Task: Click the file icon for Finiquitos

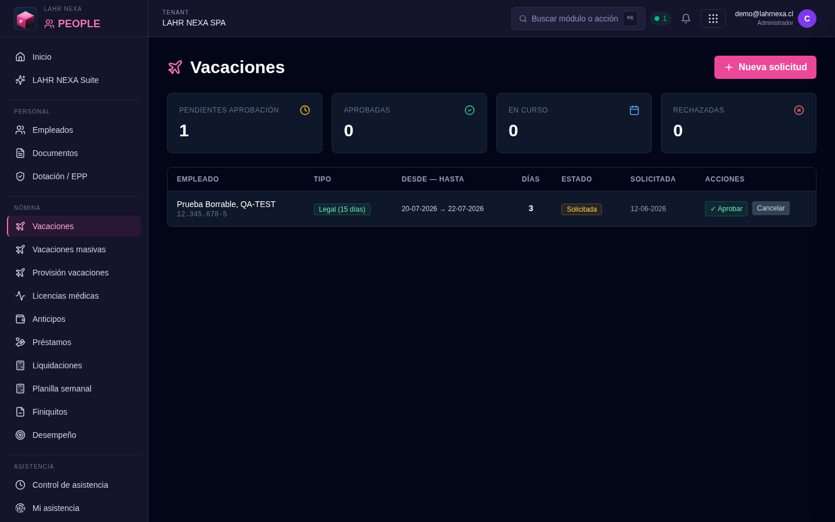Action: click(20, 412)
